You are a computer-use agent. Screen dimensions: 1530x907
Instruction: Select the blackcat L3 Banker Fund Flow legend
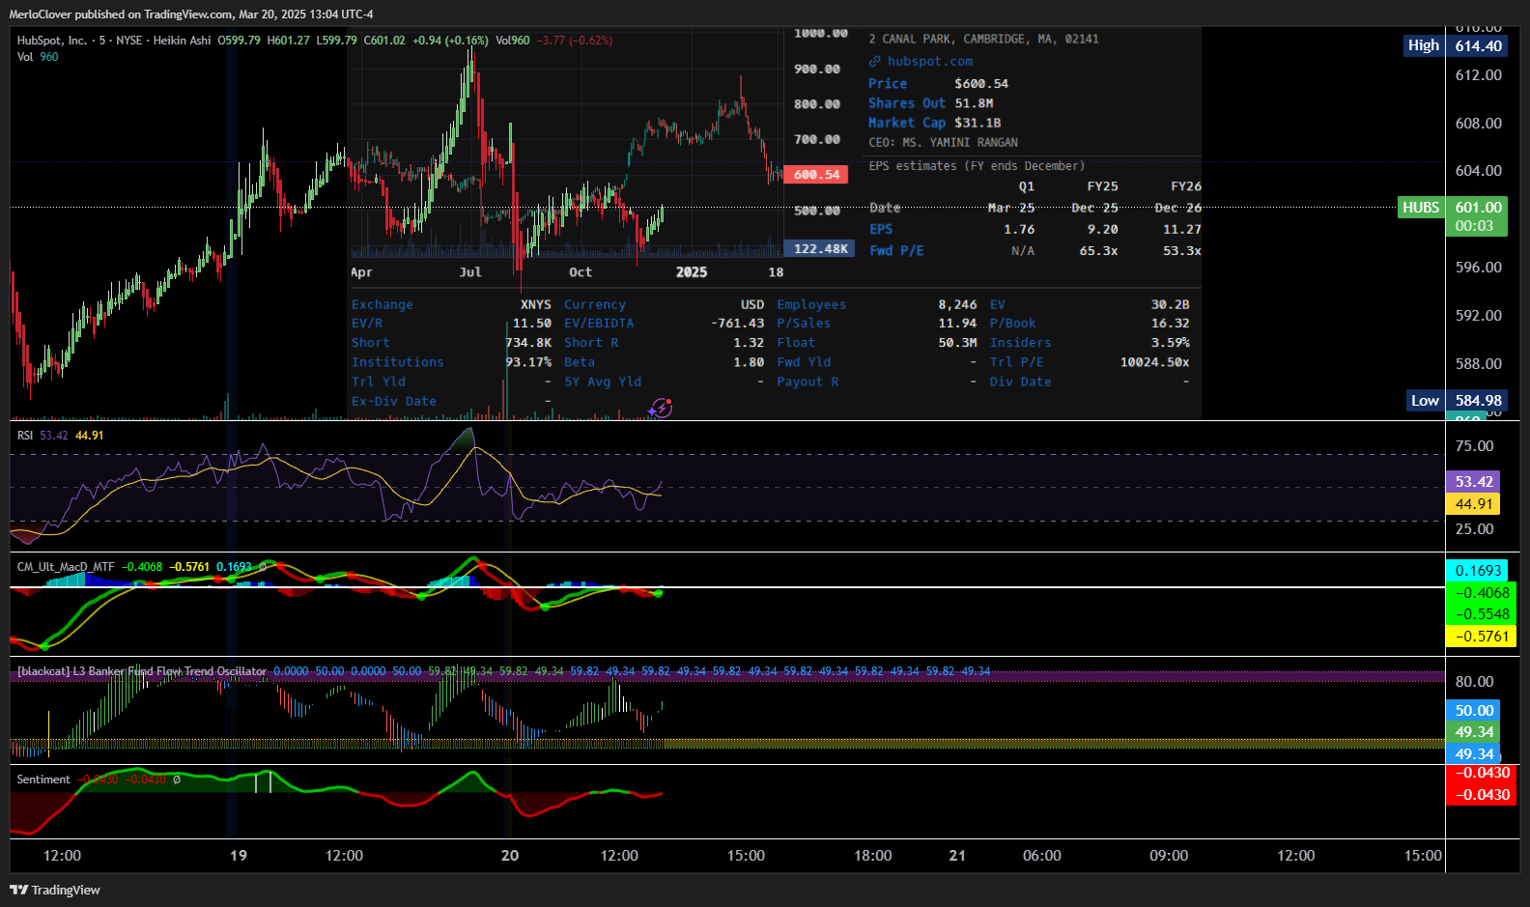142,671
